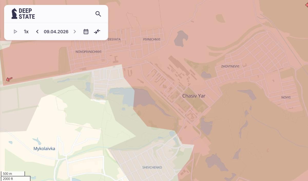Go to next date with right chevron
The width and height of the screenshot is (308, 181).
pos(75,32)
